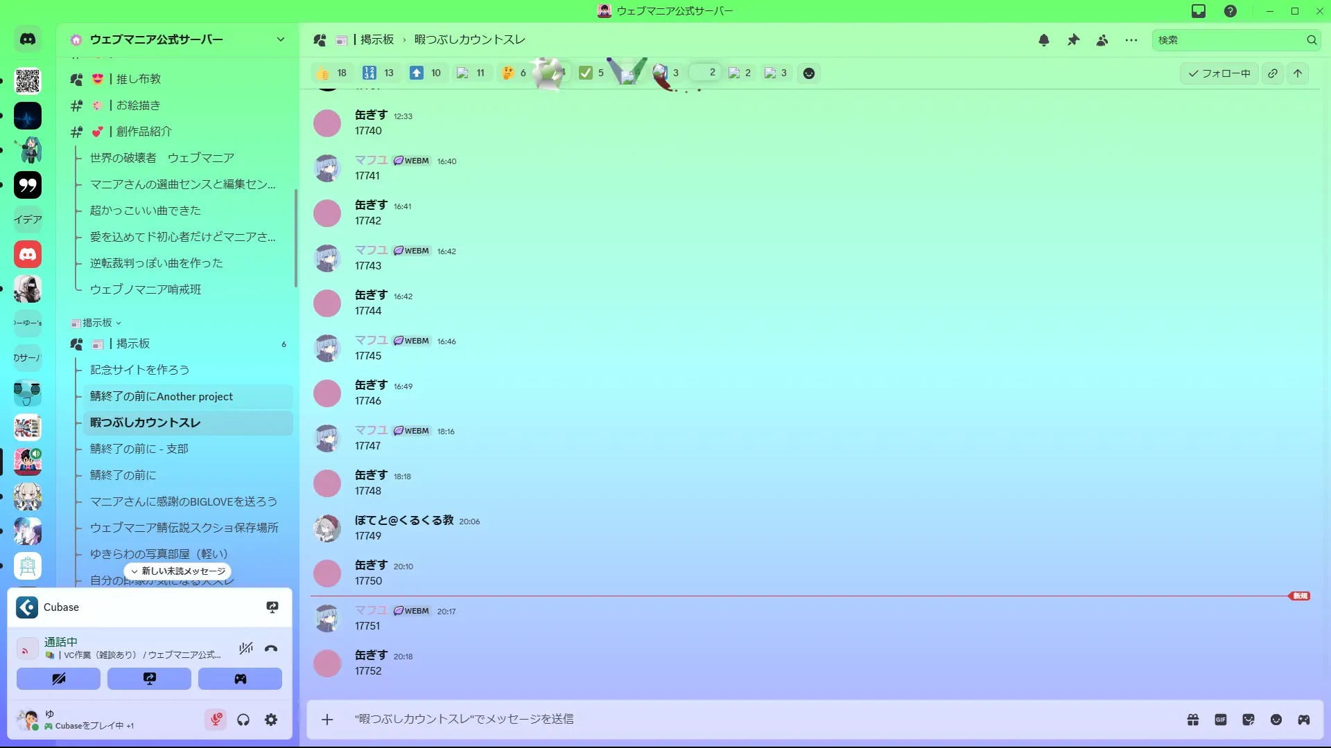Open the three-dots more options menu
The image size is (1331, 748).
point(1131,40)
